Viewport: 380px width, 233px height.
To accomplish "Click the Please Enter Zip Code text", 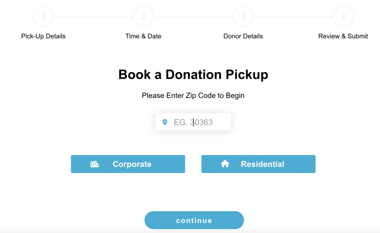I will click(193, 96).
